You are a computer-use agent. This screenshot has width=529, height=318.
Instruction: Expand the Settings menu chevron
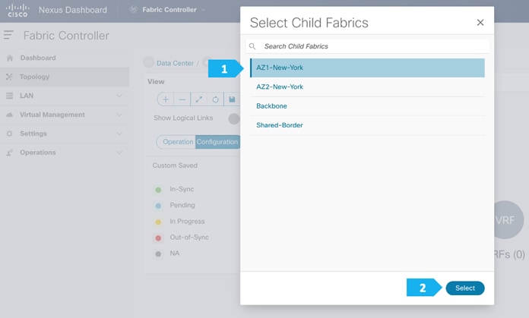pyautogui.click(x=119, y=134)
